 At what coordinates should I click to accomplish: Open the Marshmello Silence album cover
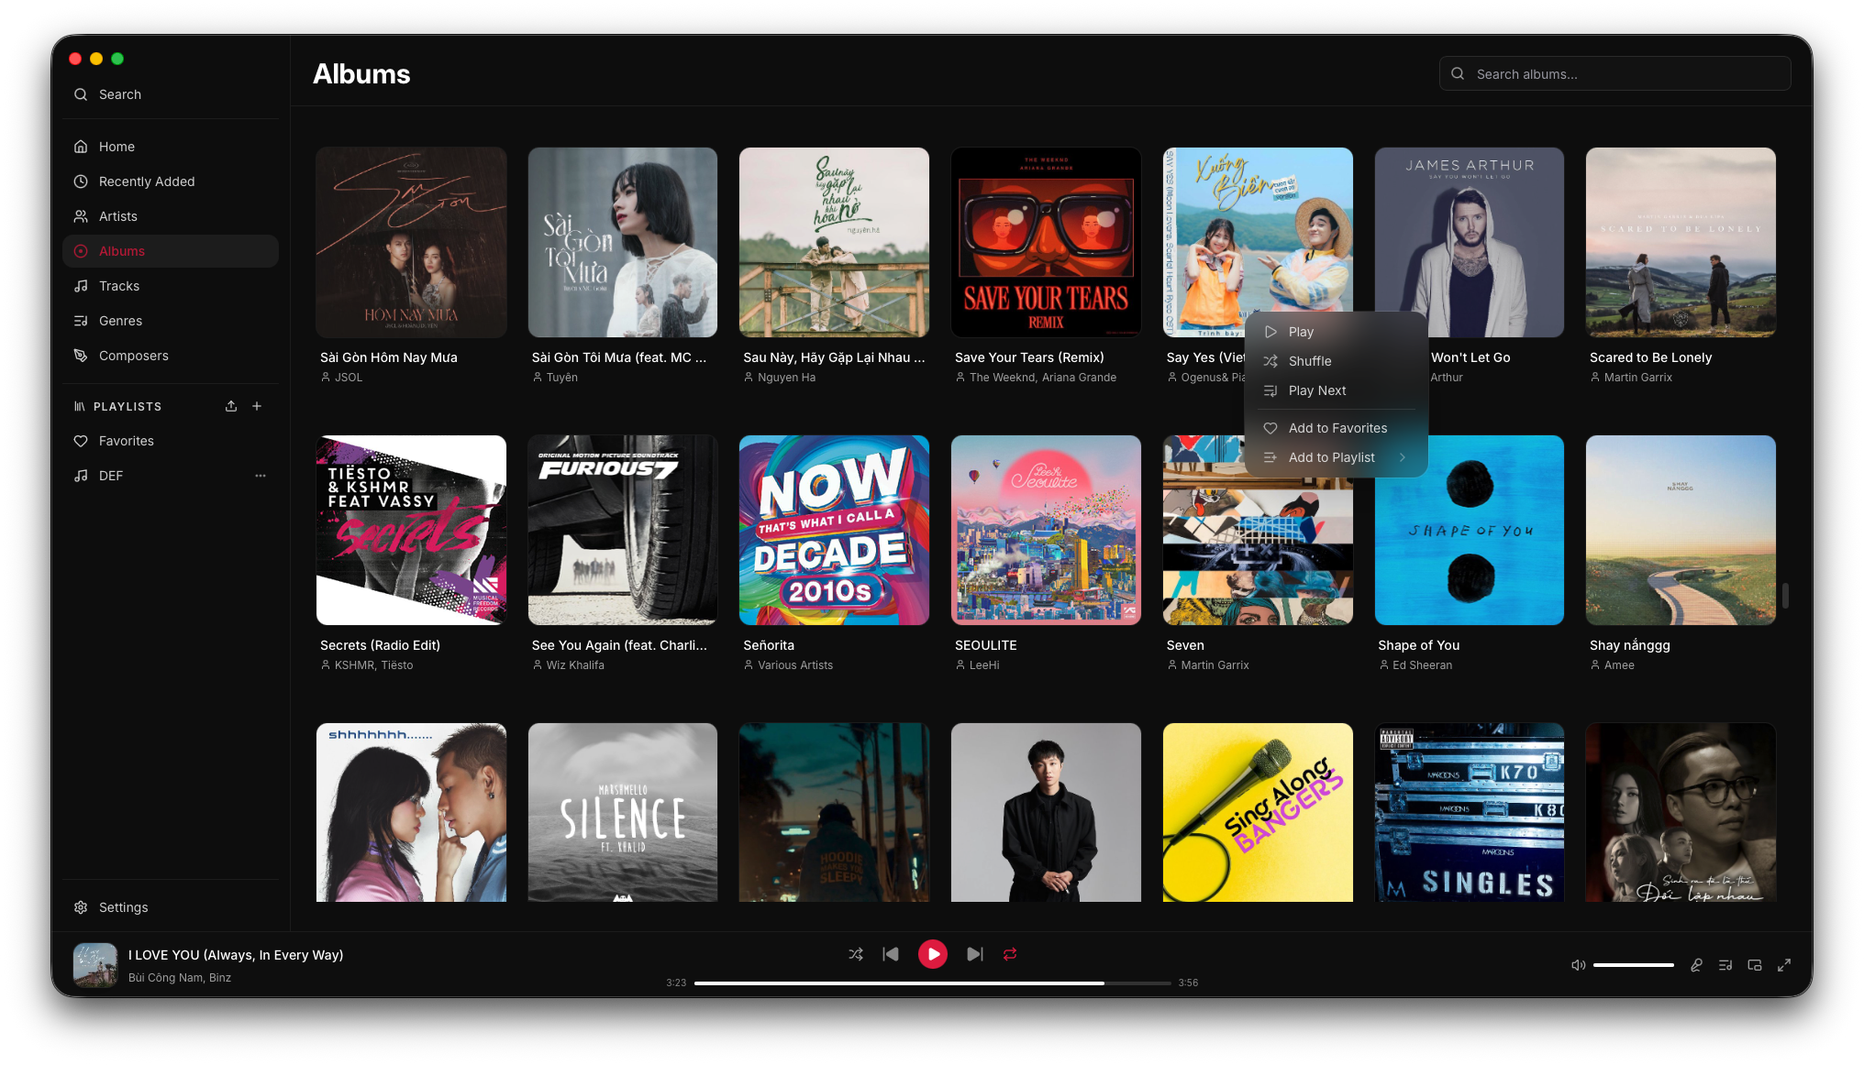pyautogui.click(x=623, y=813)
